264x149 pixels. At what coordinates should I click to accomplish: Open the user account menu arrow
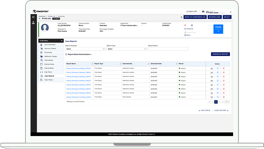pyautogui.click(x=231, y=12)
